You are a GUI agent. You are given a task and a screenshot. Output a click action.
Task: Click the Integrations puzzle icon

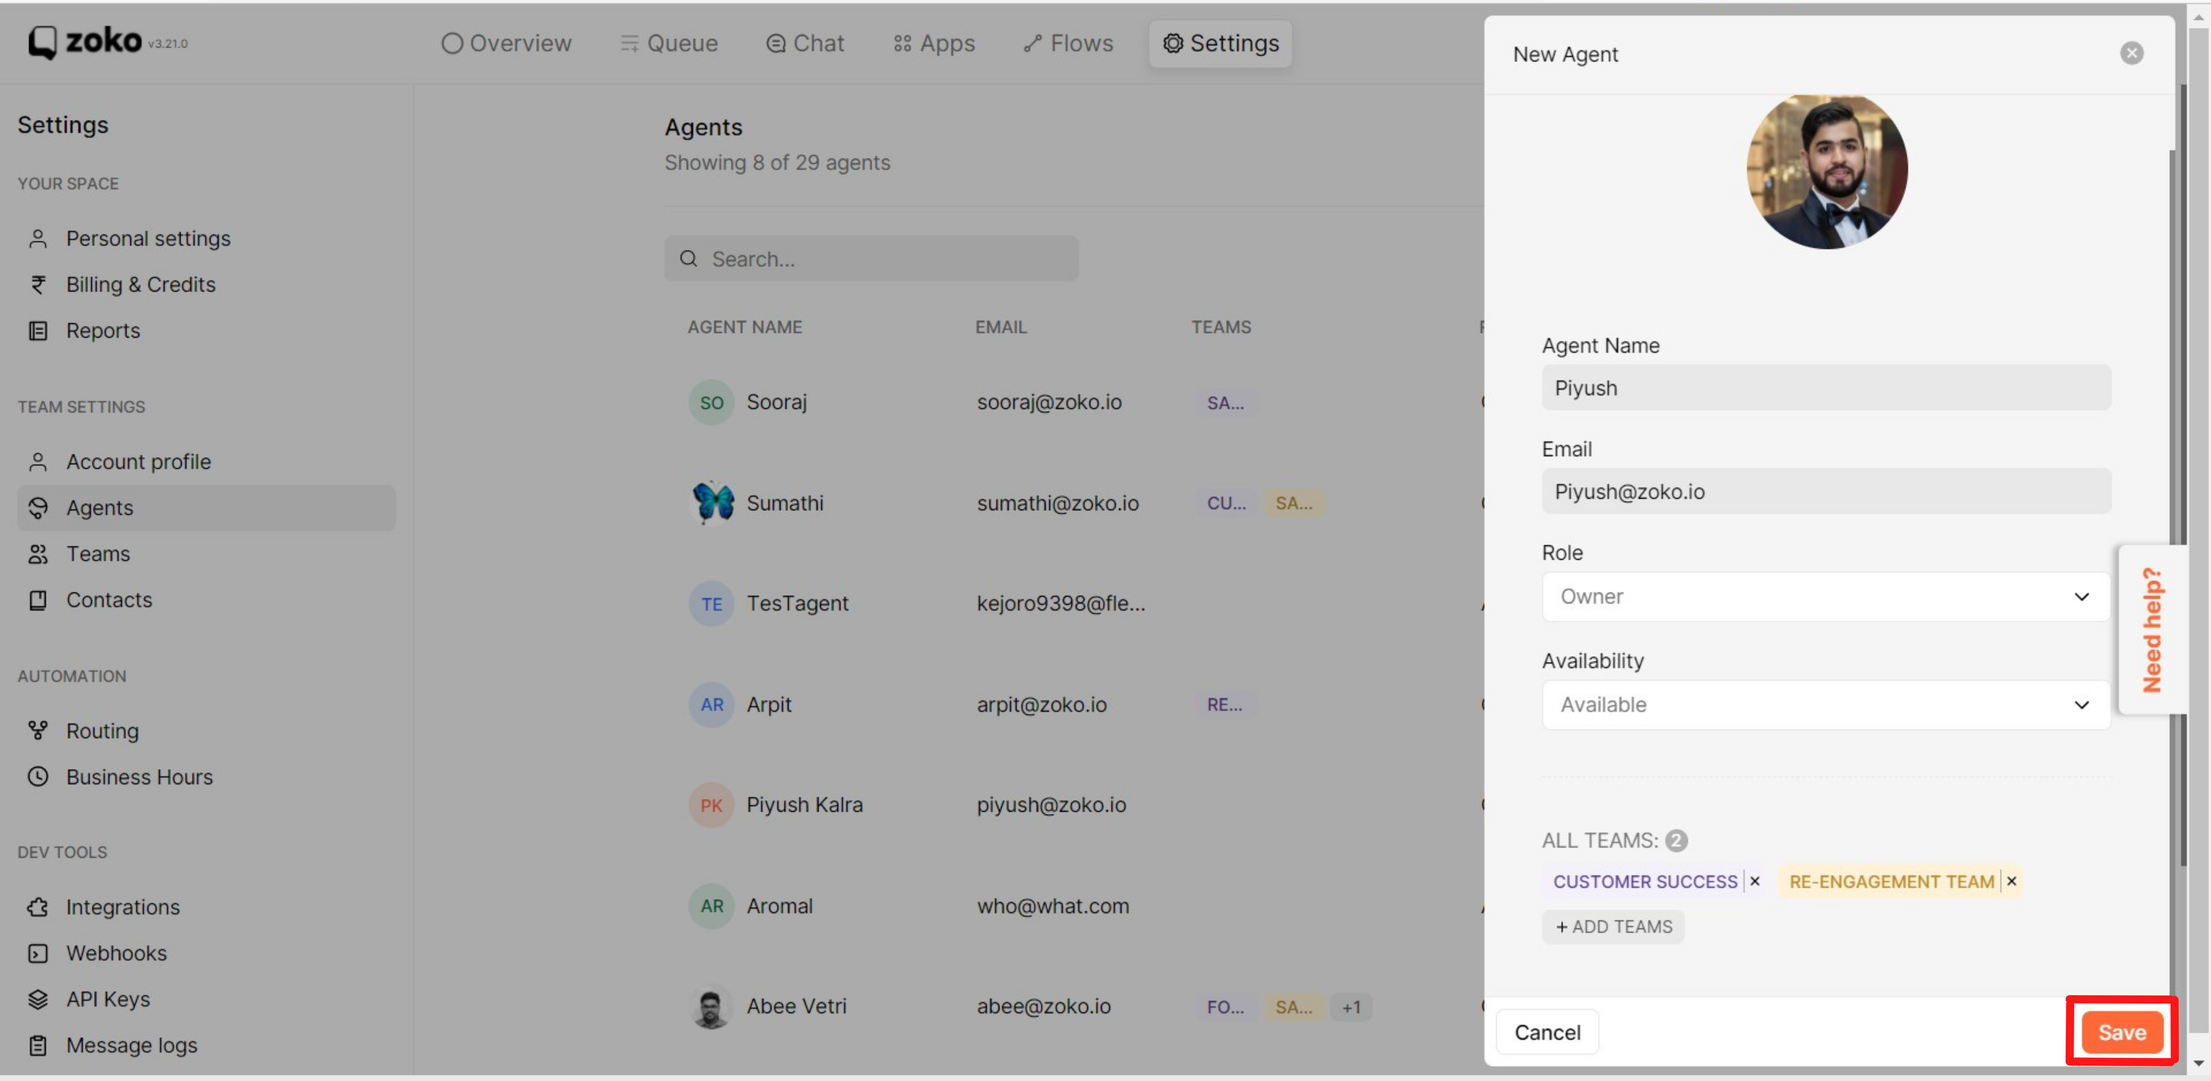coord(38,907)
